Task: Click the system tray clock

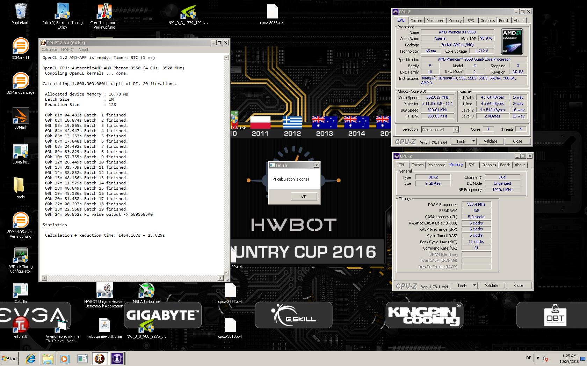Action: point(569,358)
